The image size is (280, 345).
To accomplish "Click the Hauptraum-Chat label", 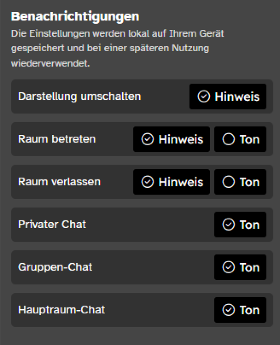I will click(62, 310).
